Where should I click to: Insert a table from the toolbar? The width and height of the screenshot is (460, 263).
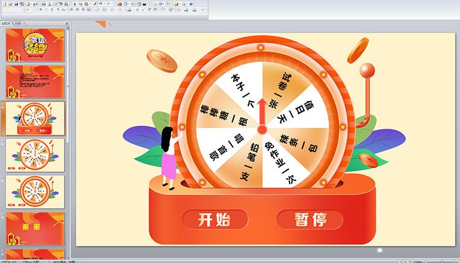[x=125, y=4]
